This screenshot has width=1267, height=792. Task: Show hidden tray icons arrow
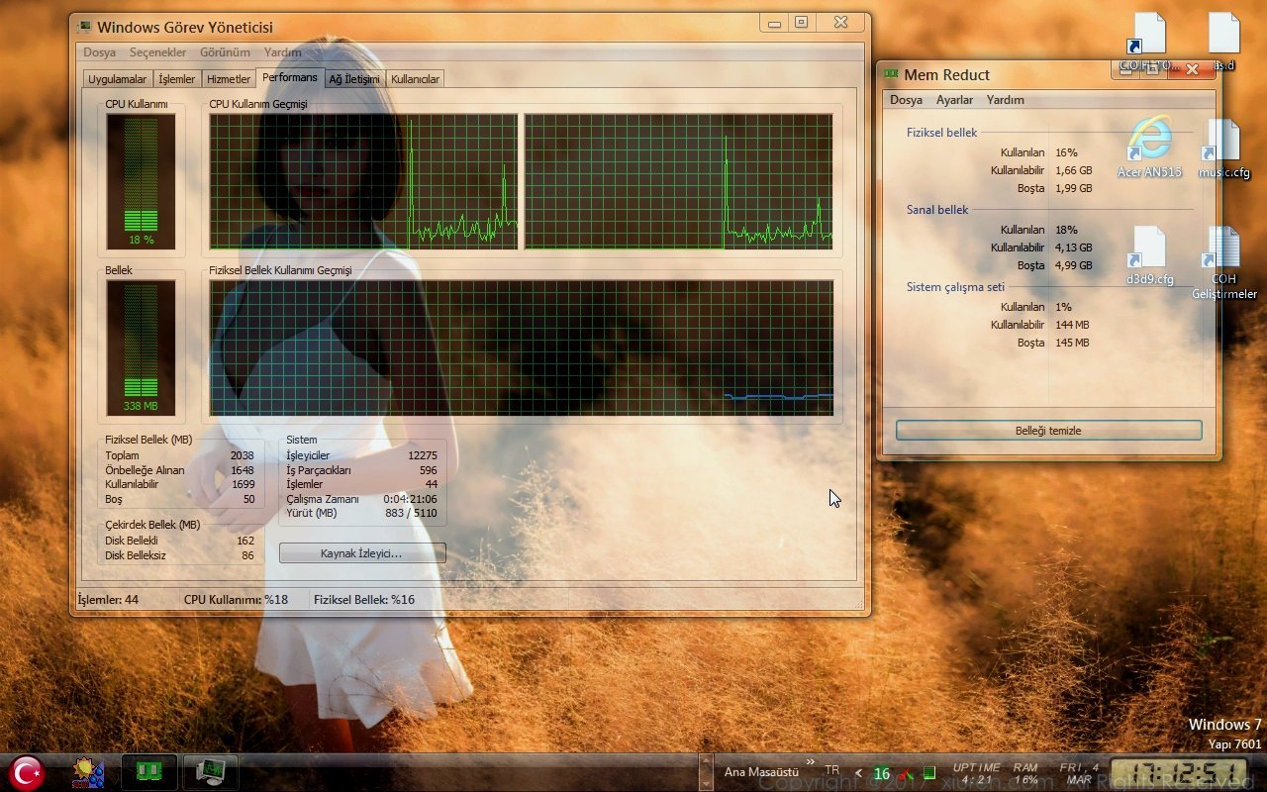click(x=859, y=773)
